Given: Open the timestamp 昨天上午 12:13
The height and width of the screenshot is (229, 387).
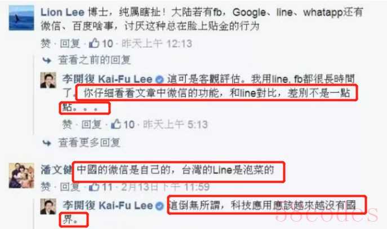Looking at the screenshot, I should pyautogui.click(x=157, y=44).
